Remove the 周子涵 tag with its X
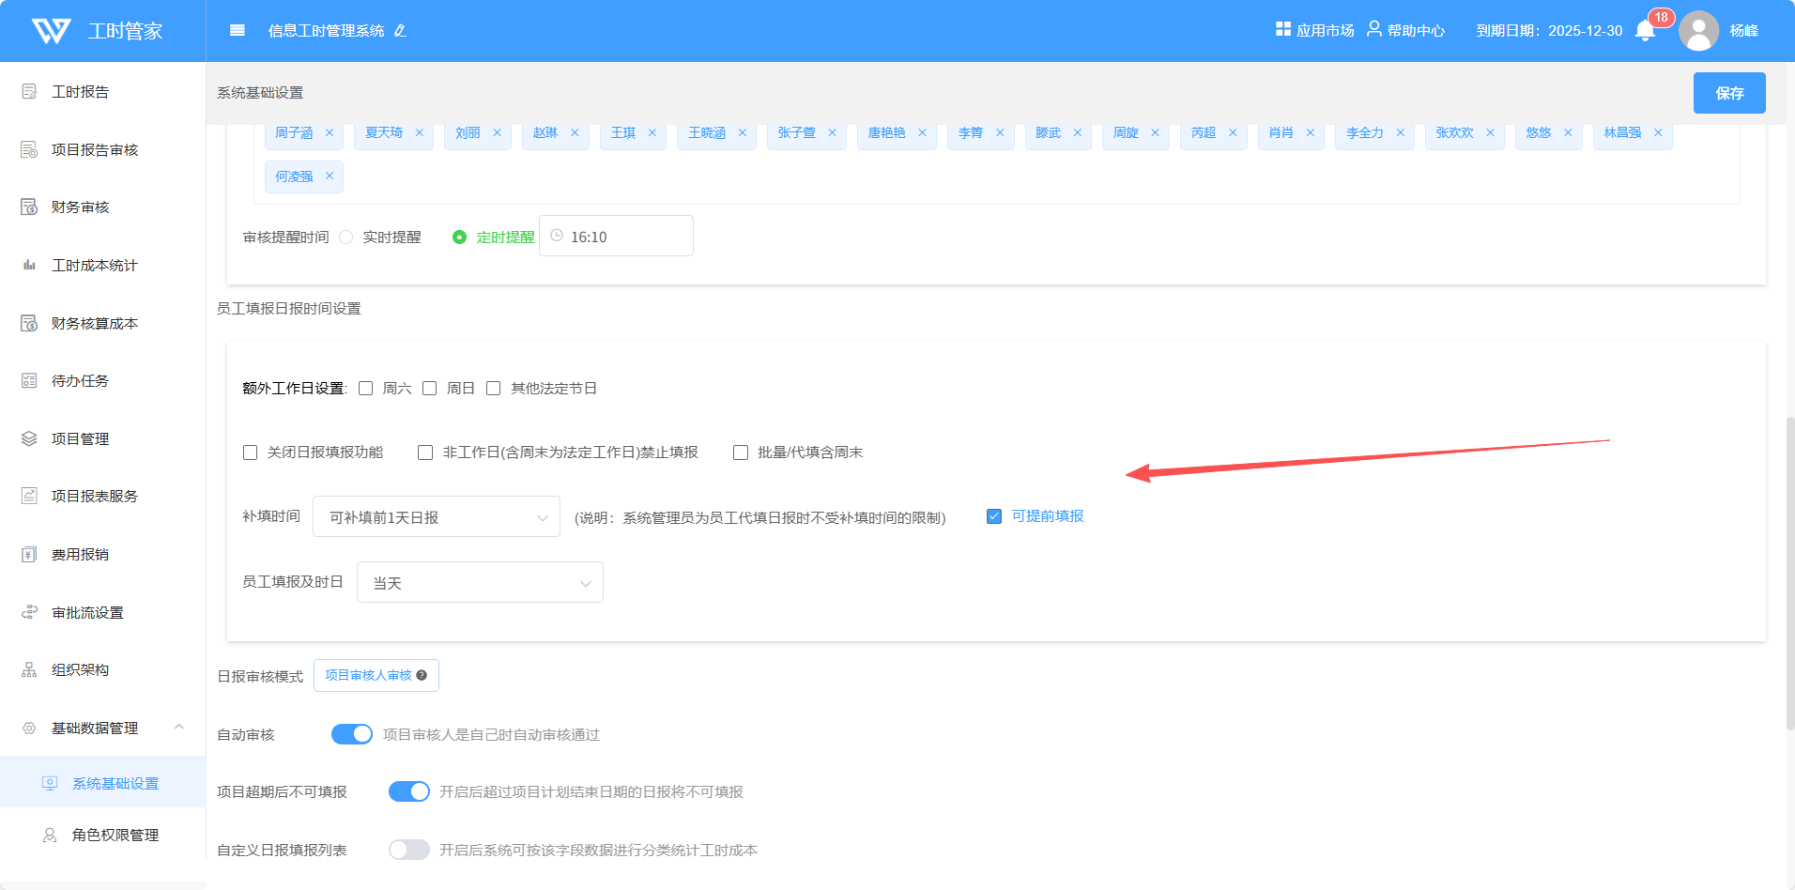 pyautogui.click(x=330, y=133)
